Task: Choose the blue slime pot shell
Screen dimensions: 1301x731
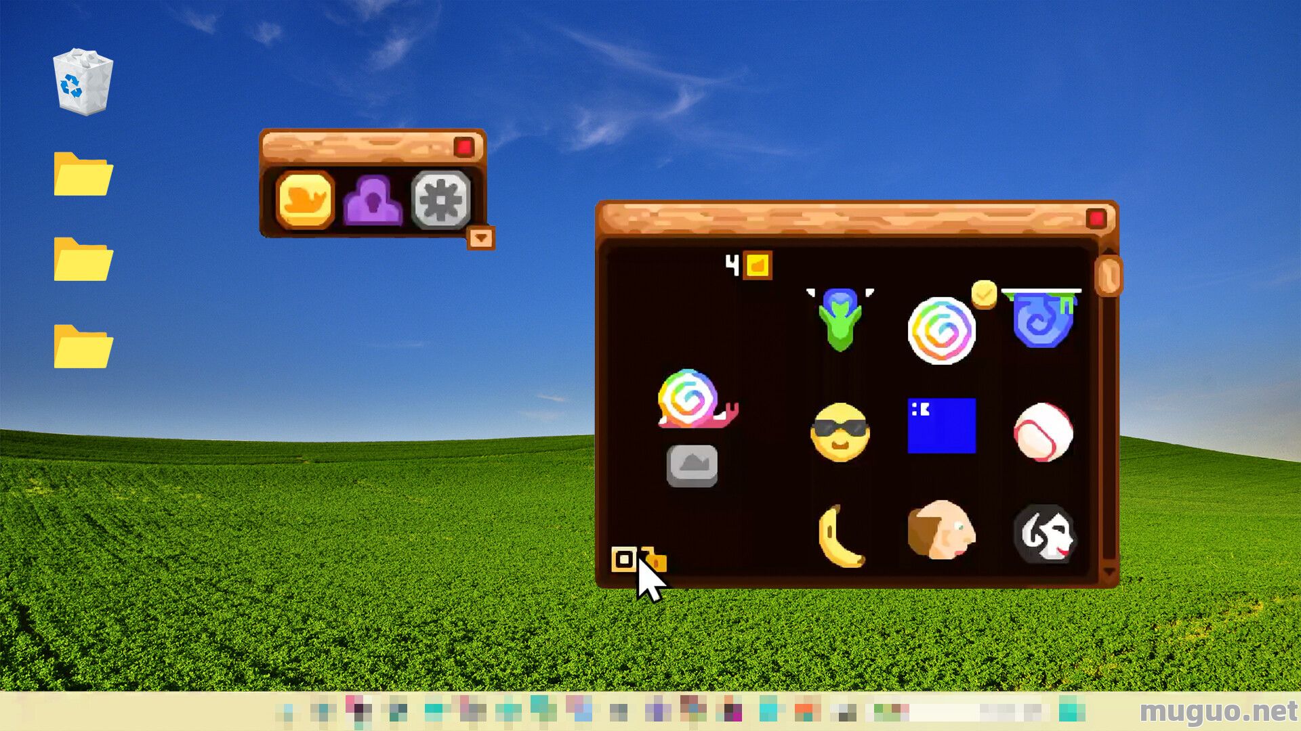Action: (x=1043, y=318)
